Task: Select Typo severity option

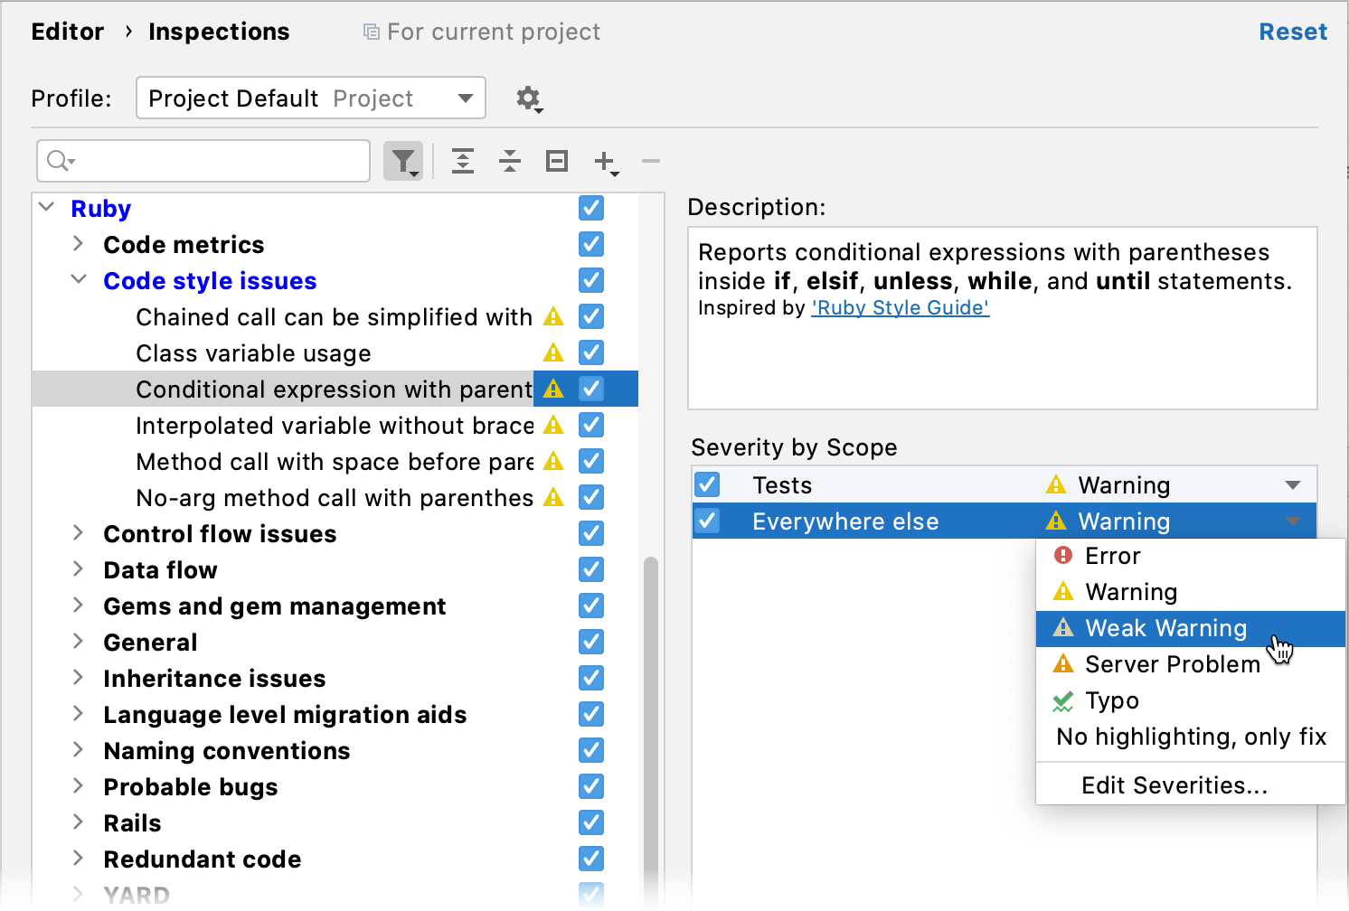Action: (x=1190, y=700)
